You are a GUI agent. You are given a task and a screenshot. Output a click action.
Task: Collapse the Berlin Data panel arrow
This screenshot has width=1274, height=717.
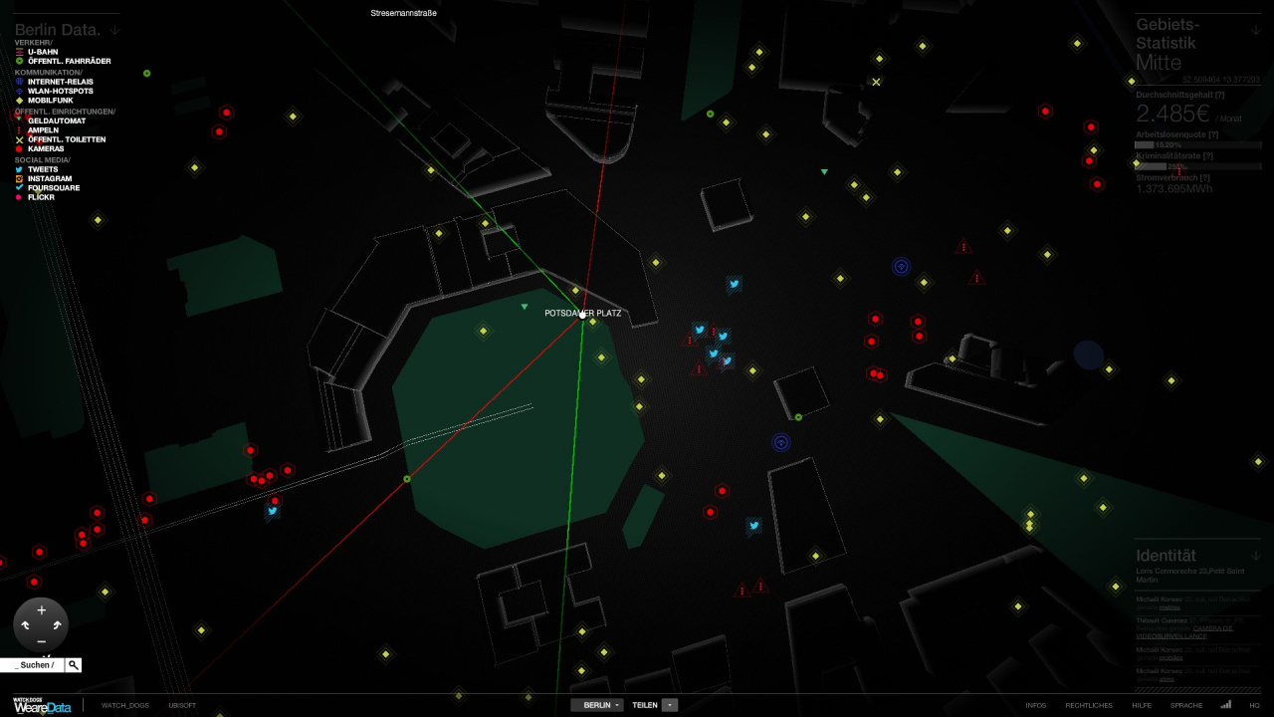(x=113, y=30)
